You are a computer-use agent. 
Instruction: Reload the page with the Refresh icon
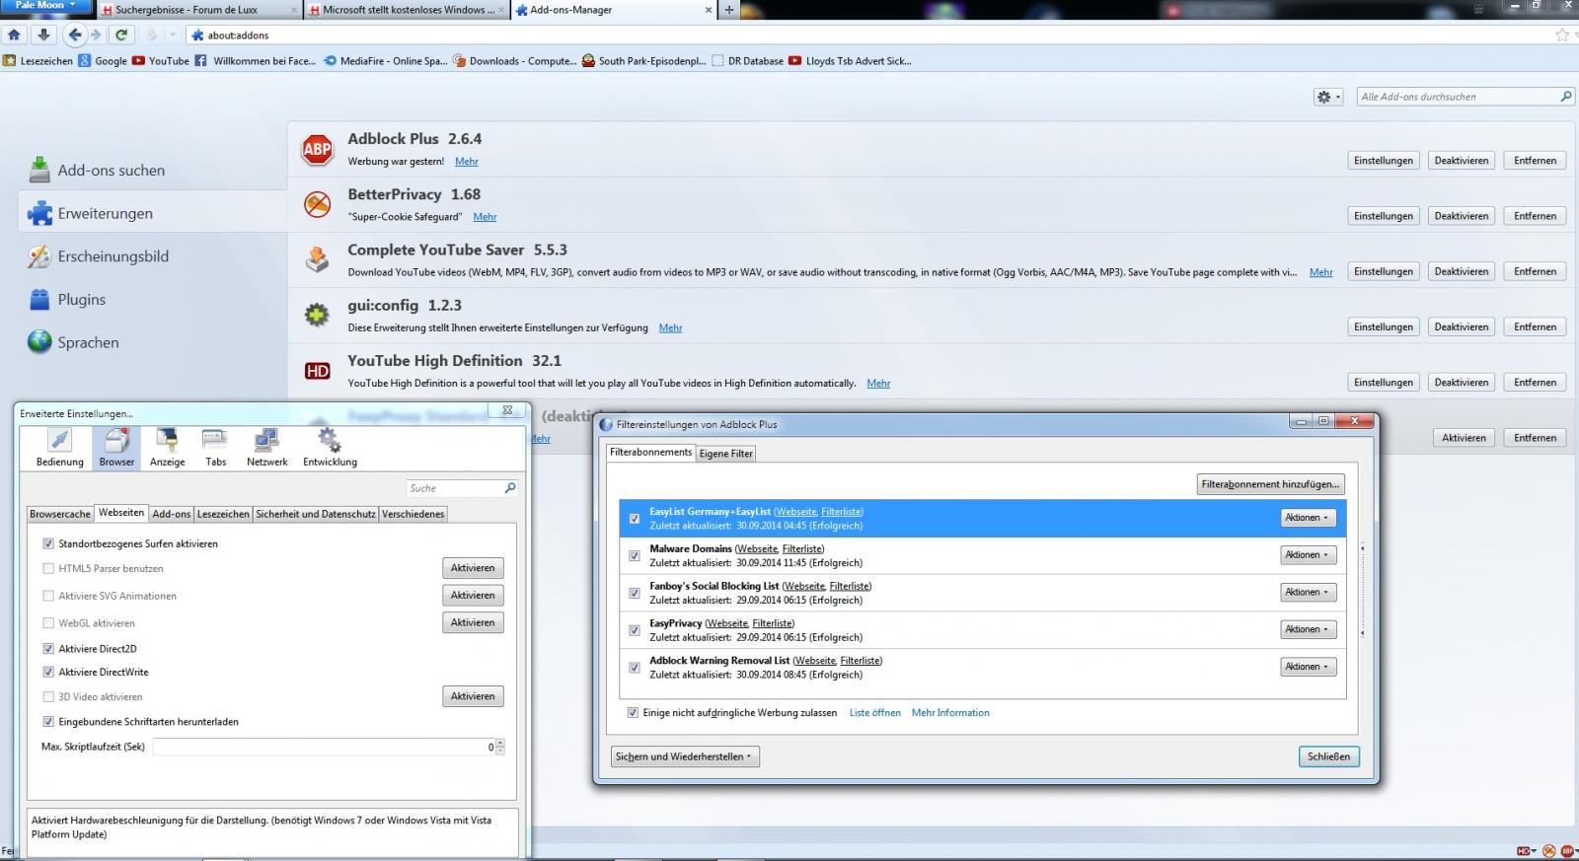point(121,35)
